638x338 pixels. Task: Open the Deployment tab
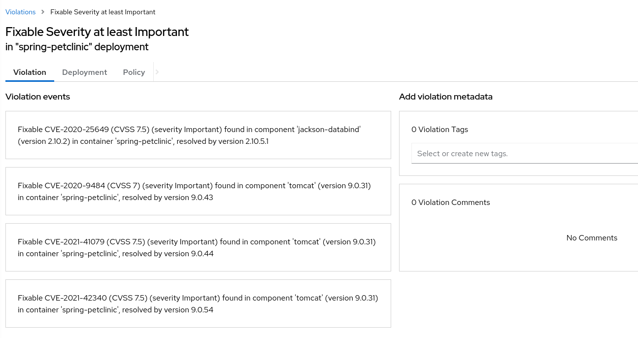[84, 72]
